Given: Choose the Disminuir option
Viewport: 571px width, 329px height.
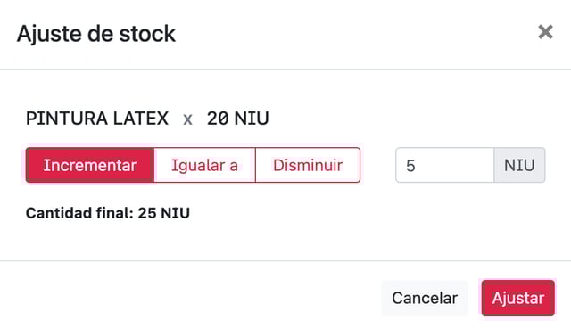Looking at the screenshot, I should point(308,165).
